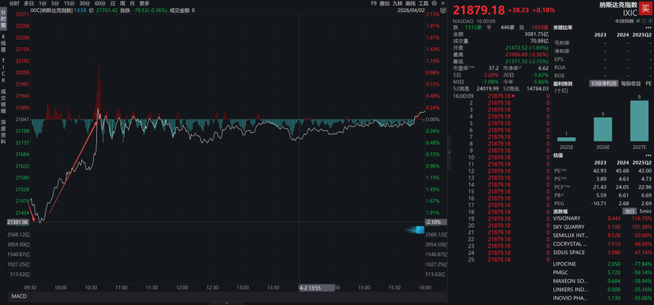The image size is (654, 305).
Task: Toggle the 5min gainers ranking
Action: coord(645,211)
